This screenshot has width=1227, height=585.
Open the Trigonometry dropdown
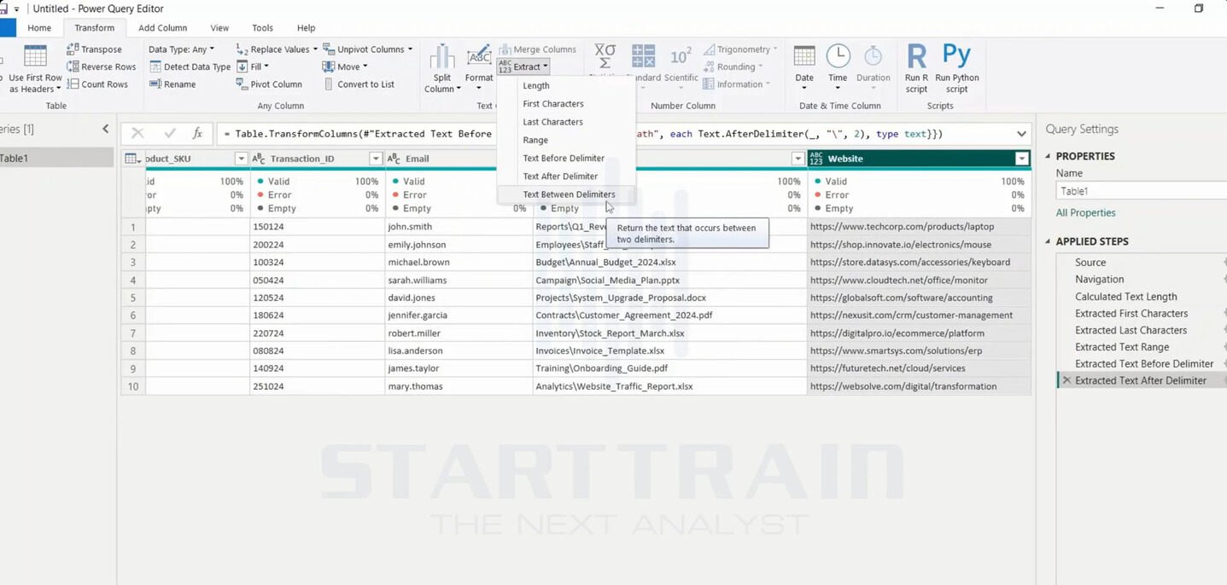coord(740,49)
